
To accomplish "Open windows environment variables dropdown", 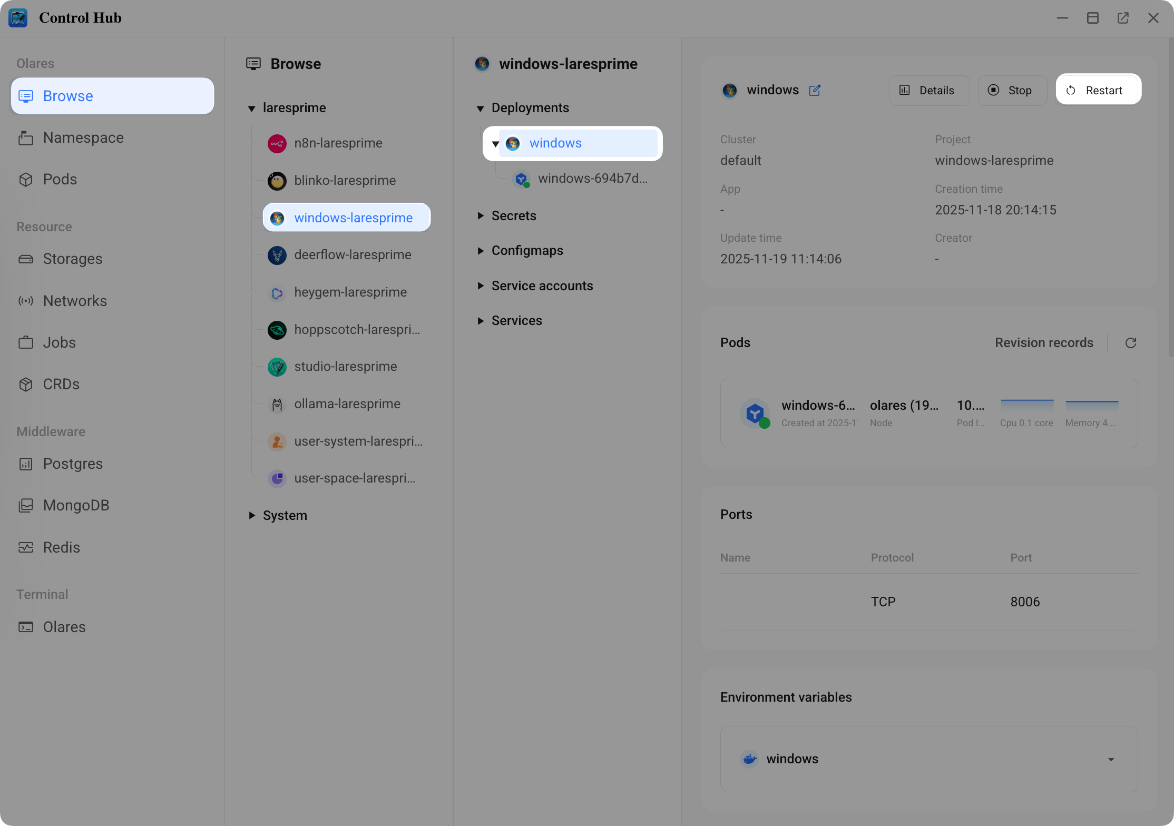I will pyautogui.click(x=1111, y=759).
